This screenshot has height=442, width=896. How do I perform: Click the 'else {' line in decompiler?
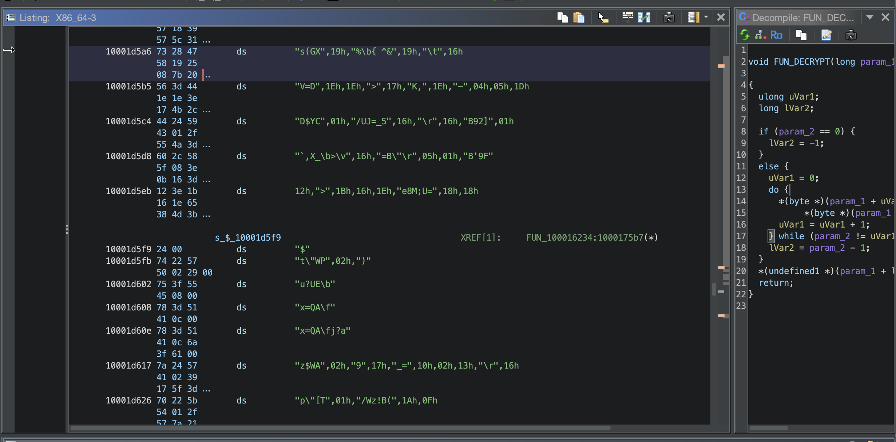coord(773,166)
